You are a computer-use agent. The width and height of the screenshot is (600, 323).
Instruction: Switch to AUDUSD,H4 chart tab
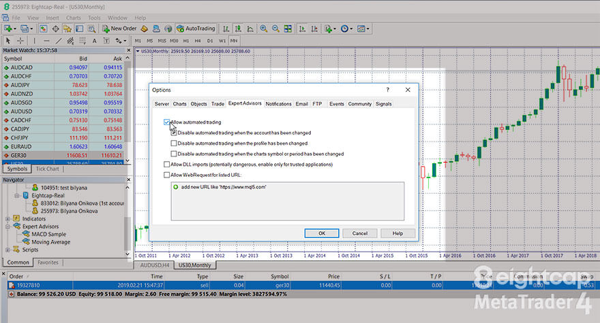[x=155, y=265]
